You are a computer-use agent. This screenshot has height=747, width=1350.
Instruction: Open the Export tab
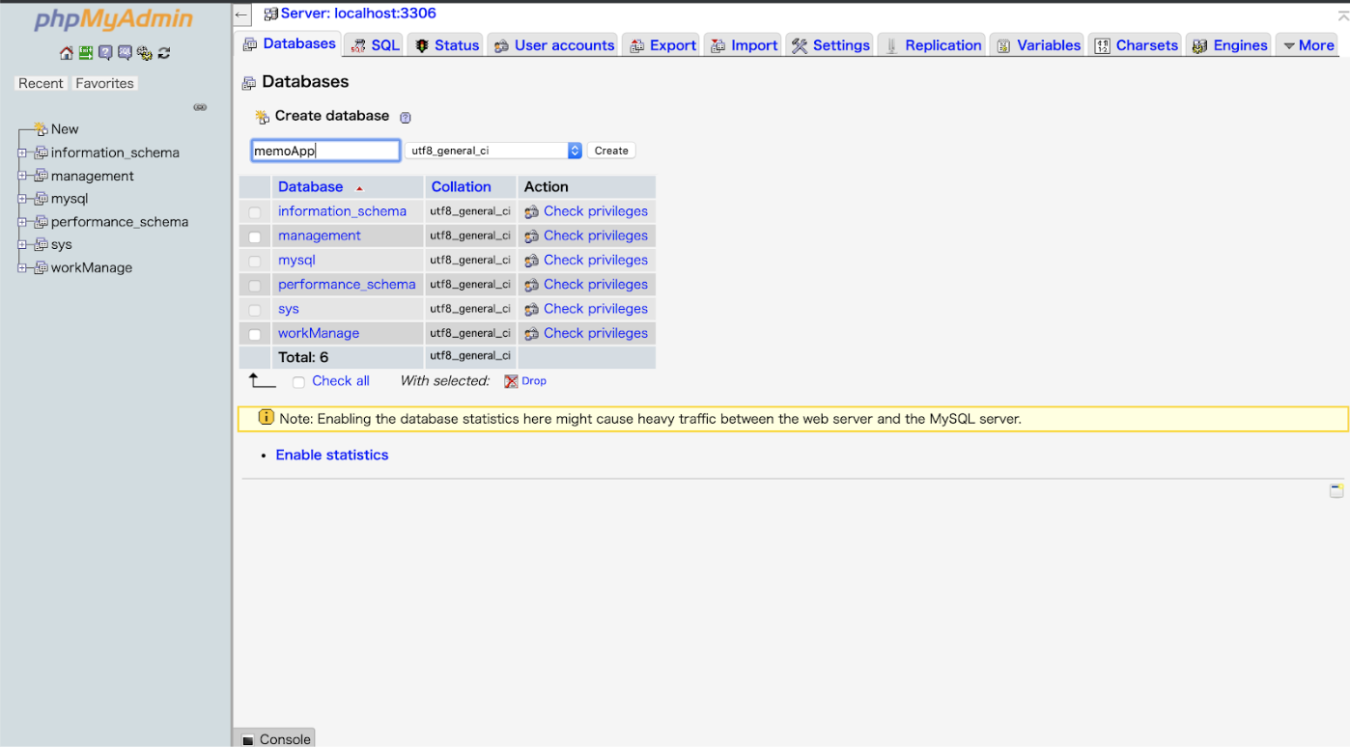[662, 45]
